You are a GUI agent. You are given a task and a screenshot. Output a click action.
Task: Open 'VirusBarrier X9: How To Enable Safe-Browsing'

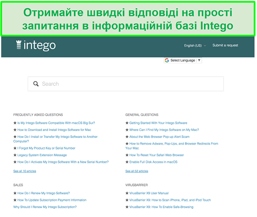(x=161, y=207)
